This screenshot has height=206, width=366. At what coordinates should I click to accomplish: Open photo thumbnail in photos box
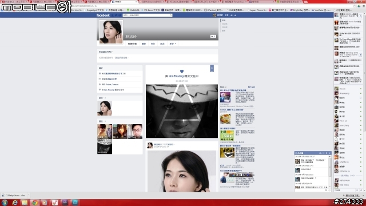tap(105, 108)
